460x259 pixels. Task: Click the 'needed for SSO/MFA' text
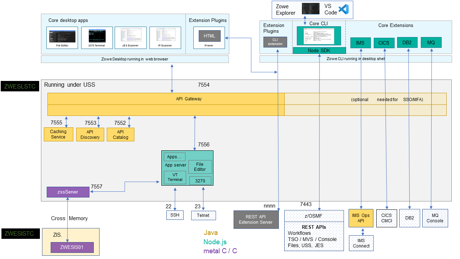pyautogui.click(x=400, y=100)
